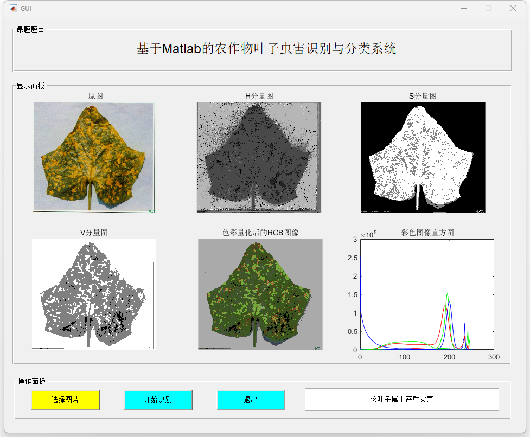Click the 色彩量化后的RGB图像 title label

tap(260, 233)
